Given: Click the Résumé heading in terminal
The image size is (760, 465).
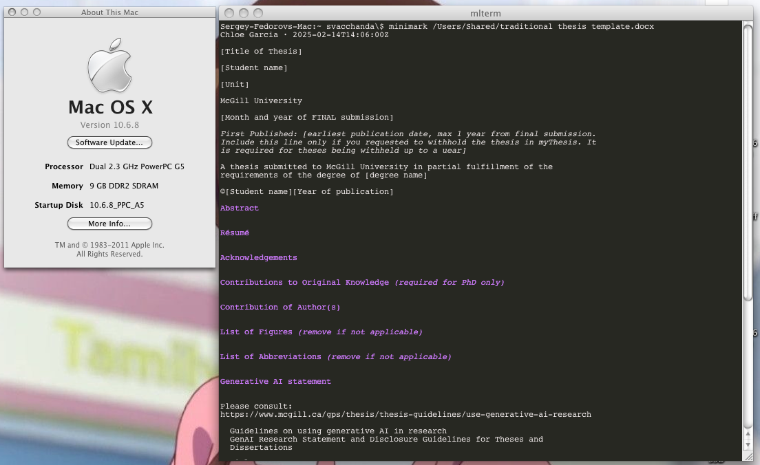Looking at the screenshot, I should (x=235, y=233).
